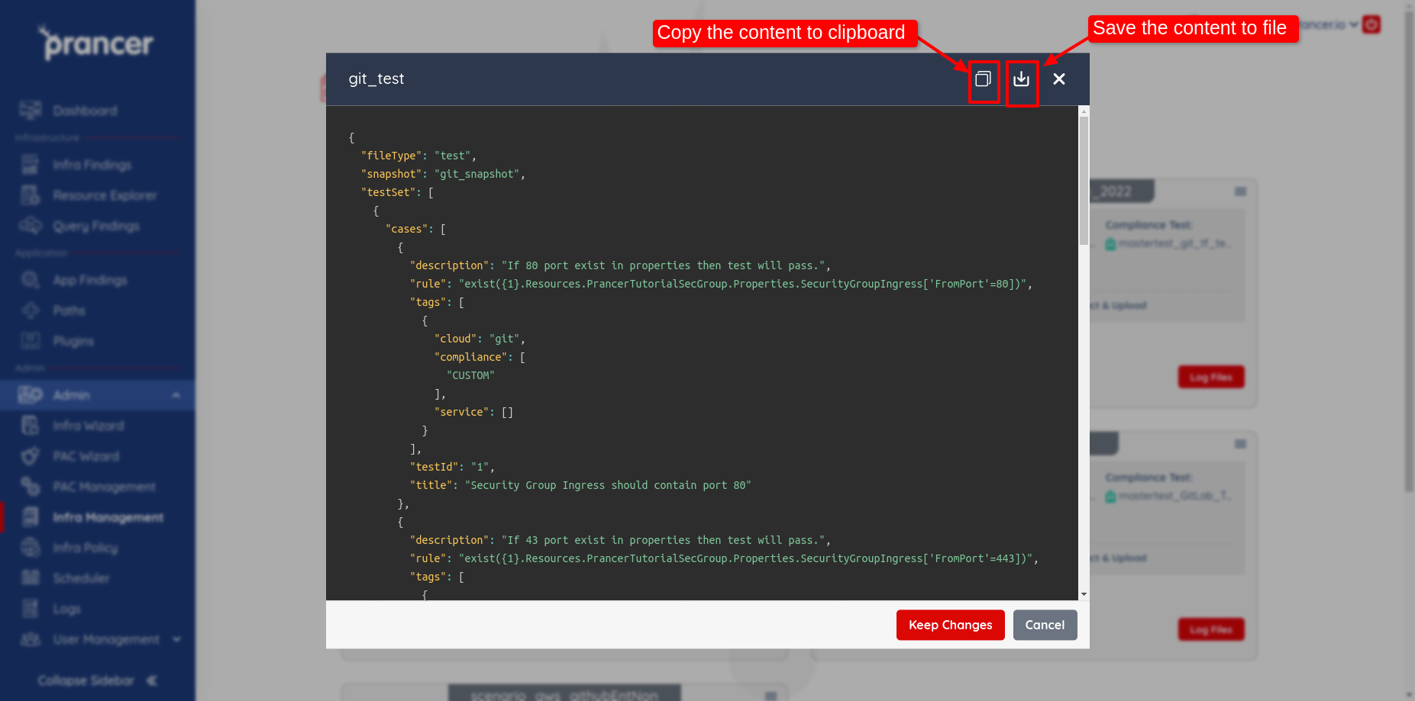The width and height of the screenshot is (1415, 701).
Task: Expand the User Management chevron
Action: (177, 639)
